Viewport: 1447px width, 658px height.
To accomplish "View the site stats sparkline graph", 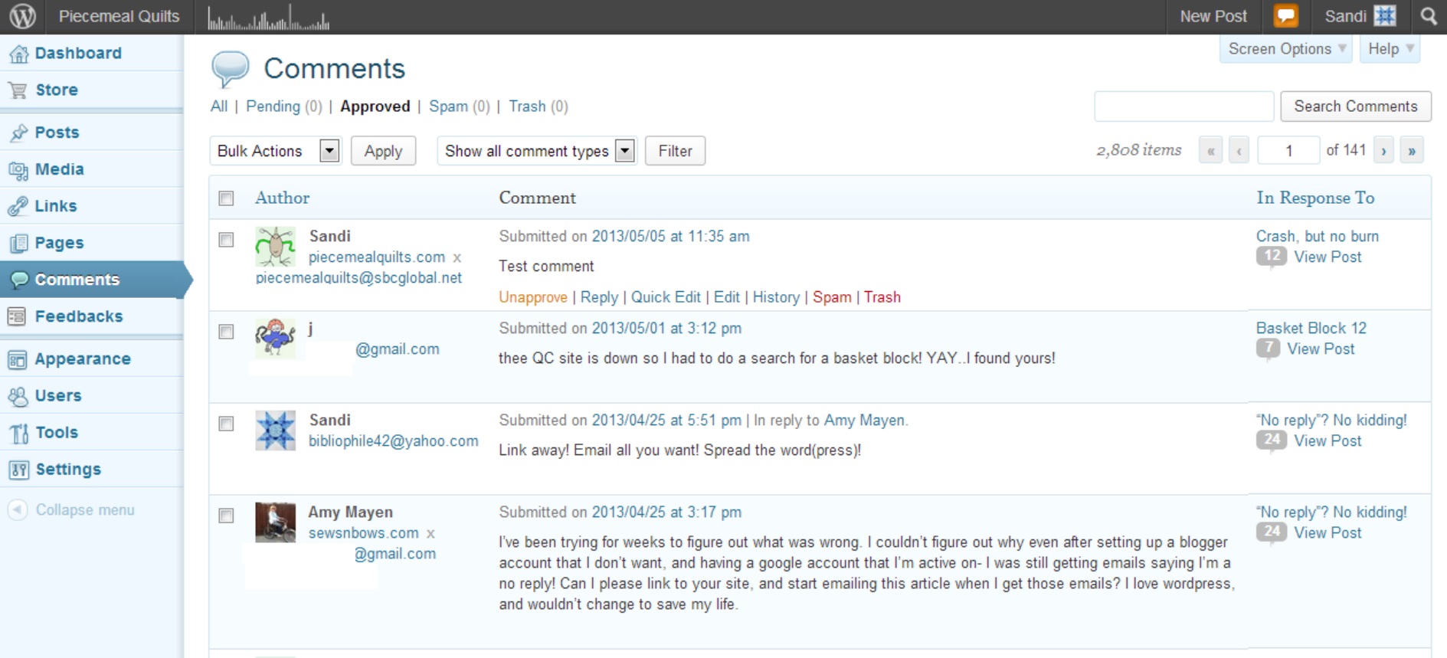I will tap(268, 18).
